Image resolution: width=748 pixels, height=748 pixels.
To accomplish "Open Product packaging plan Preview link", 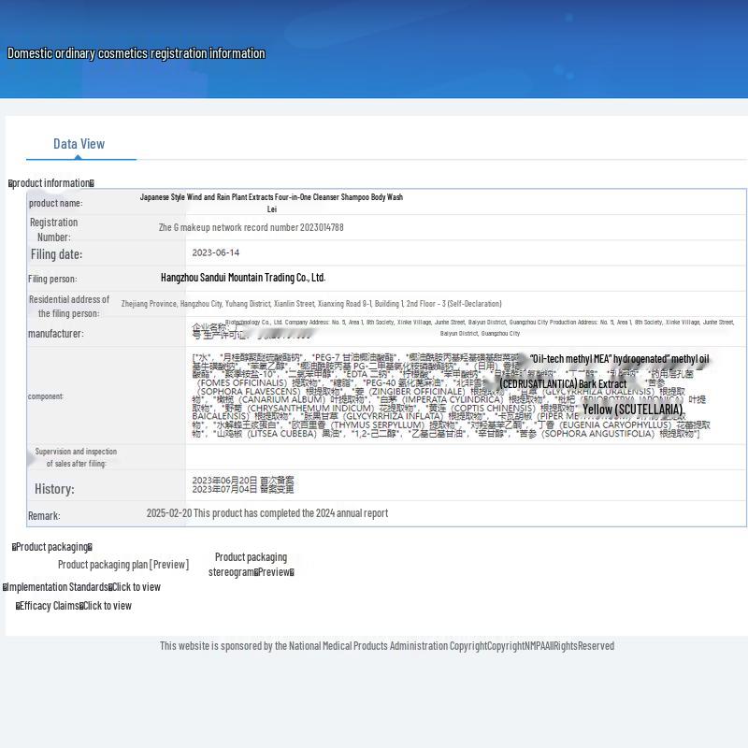I will pyautogui.click(x=123, y=565).
